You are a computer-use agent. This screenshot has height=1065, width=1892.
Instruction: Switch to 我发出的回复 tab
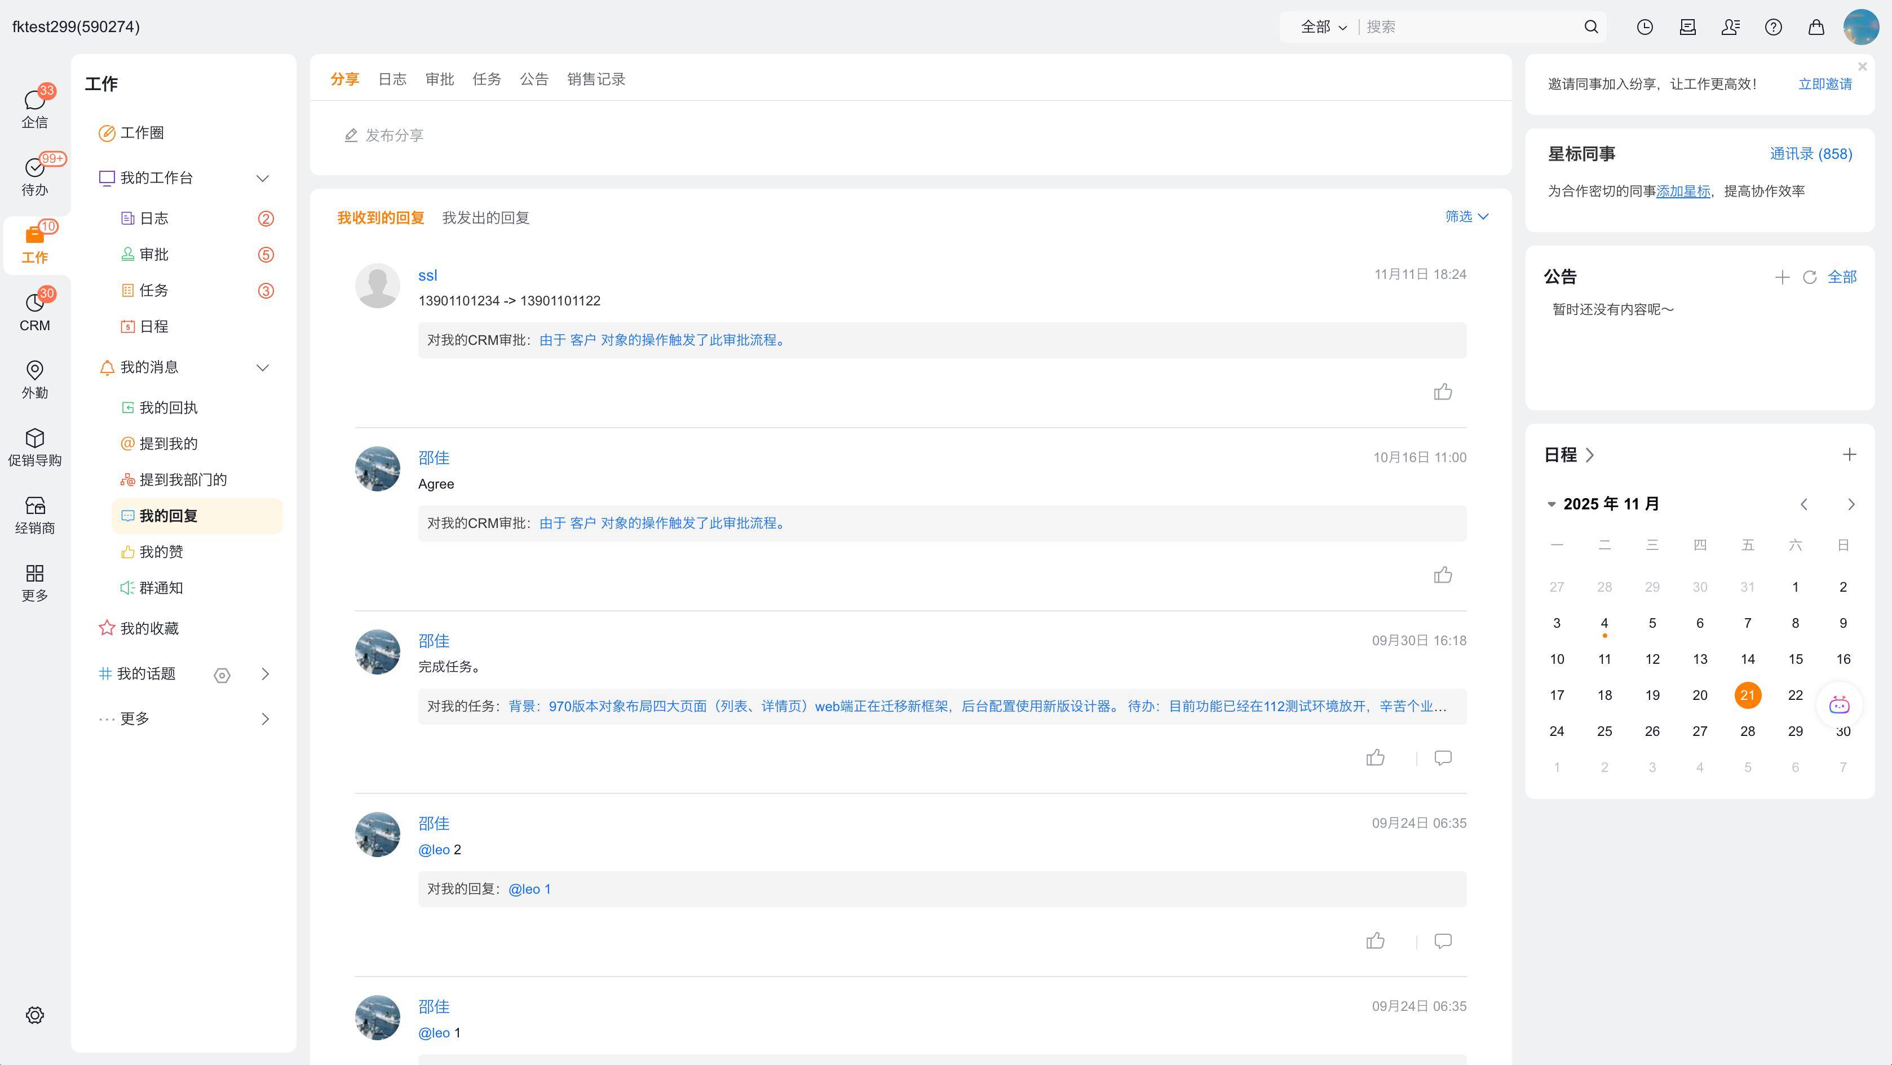pyautogui.click(x=485, y=218)
